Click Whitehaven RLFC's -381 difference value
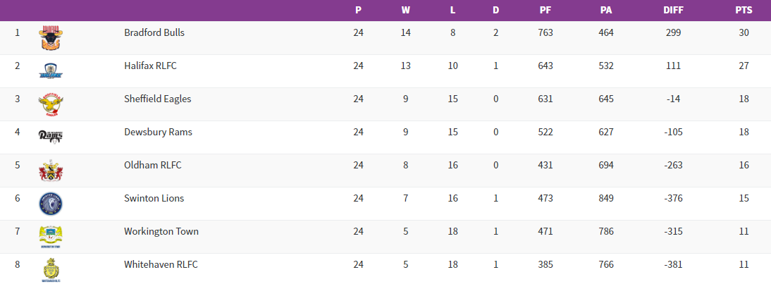This screenshot has height=296, width=771. click(x=674, y=264)
